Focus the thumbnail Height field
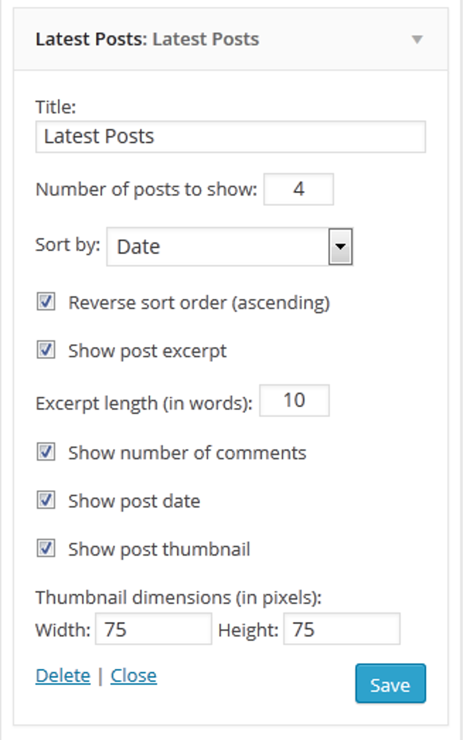Viewport: 463px width, 740px height. 341,630
